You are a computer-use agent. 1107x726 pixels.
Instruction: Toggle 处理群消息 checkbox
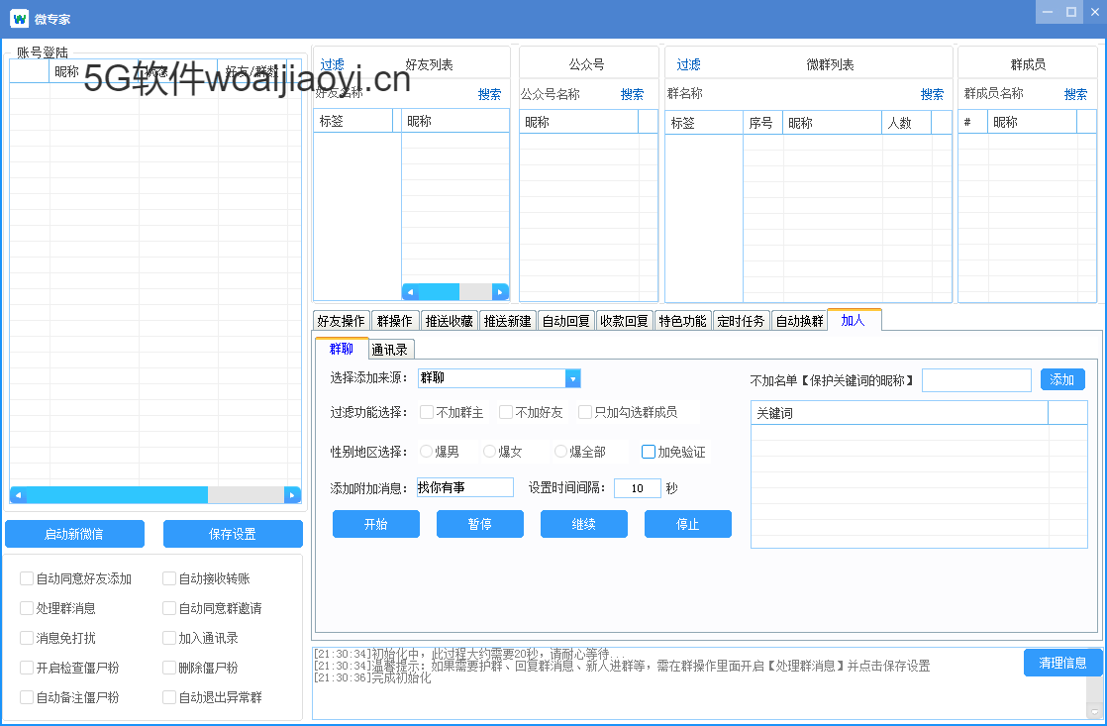pyautogui.click(x=27, y=608)
